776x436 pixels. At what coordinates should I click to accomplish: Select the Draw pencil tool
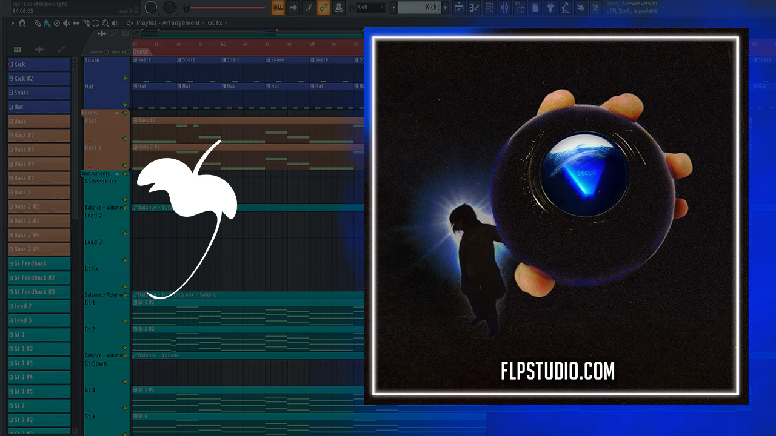[x=38, y=23]
